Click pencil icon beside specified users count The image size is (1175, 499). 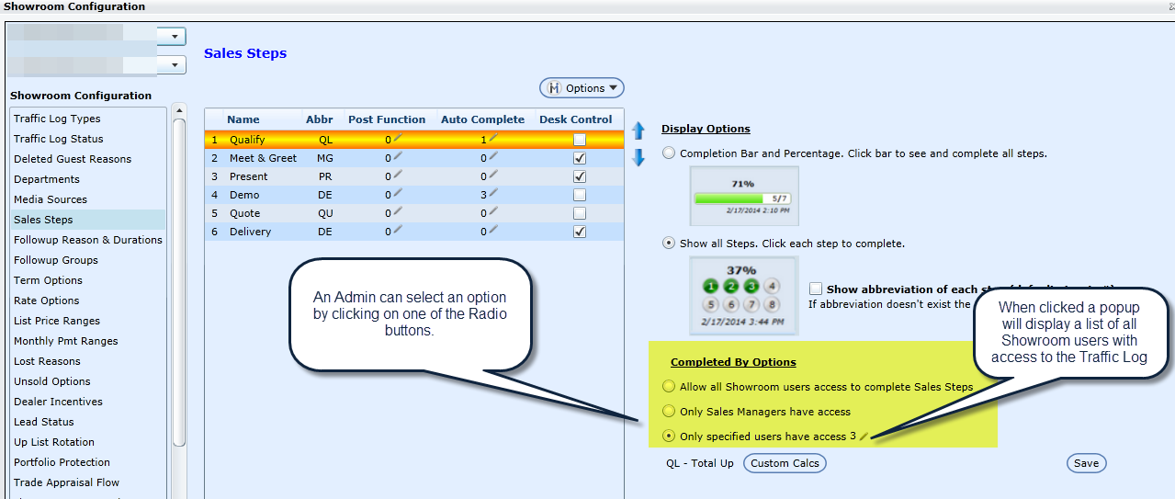864,437
